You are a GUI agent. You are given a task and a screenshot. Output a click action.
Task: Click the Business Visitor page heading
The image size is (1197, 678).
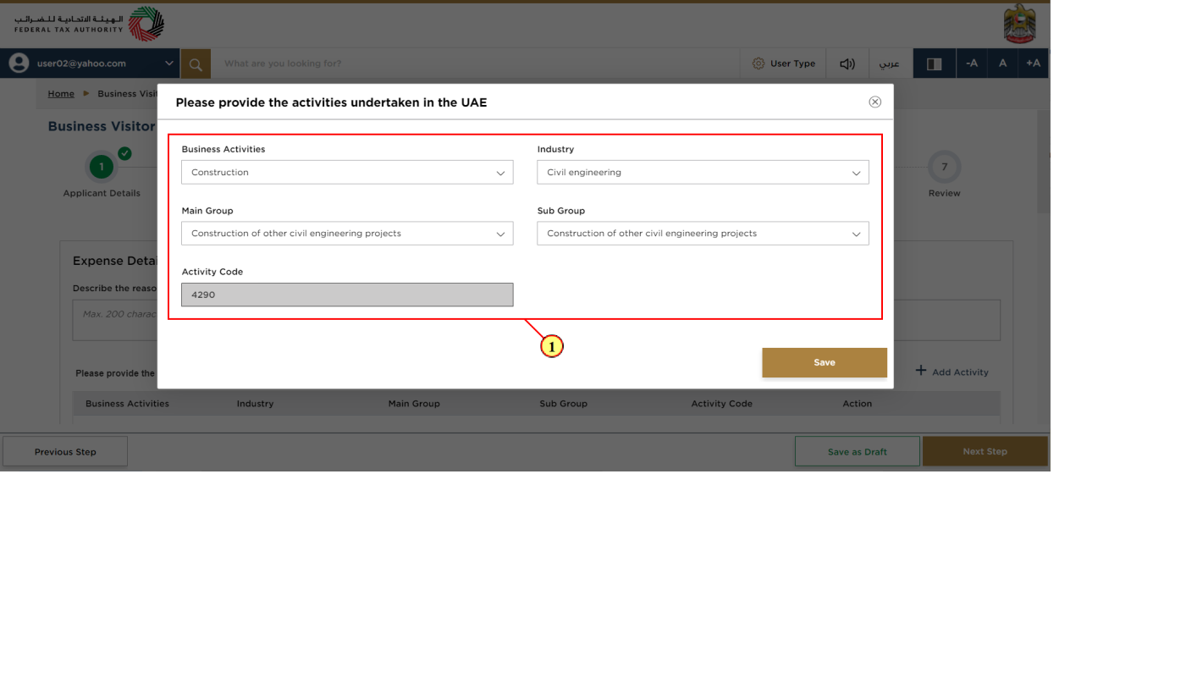[102, 126]
